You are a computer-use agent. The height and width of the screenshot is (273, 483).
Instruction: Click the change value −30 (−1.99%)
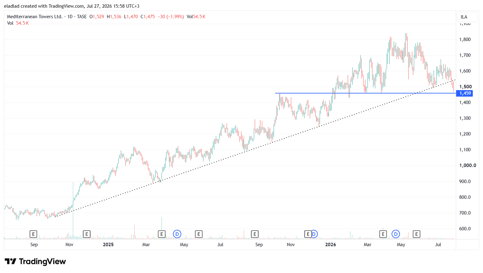pyautogui.click(x=171, y=17)
